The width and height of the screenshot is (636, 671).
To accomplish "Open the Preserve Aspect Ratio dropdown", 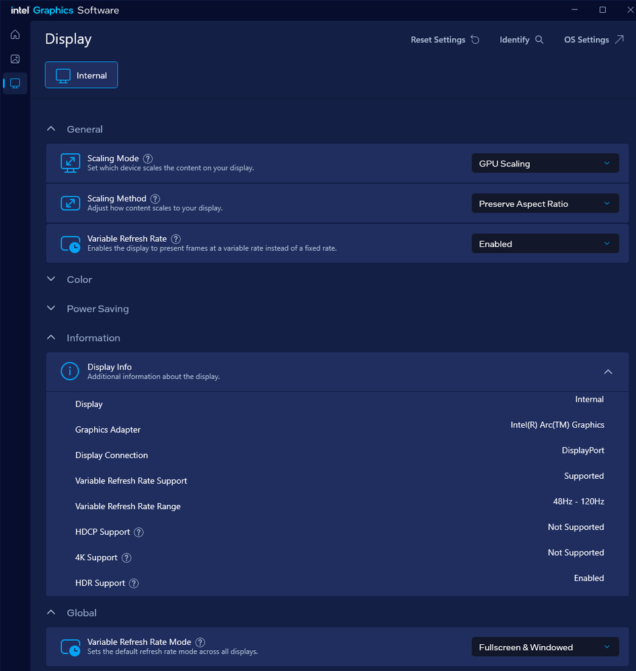I will [x=545, y=204].
